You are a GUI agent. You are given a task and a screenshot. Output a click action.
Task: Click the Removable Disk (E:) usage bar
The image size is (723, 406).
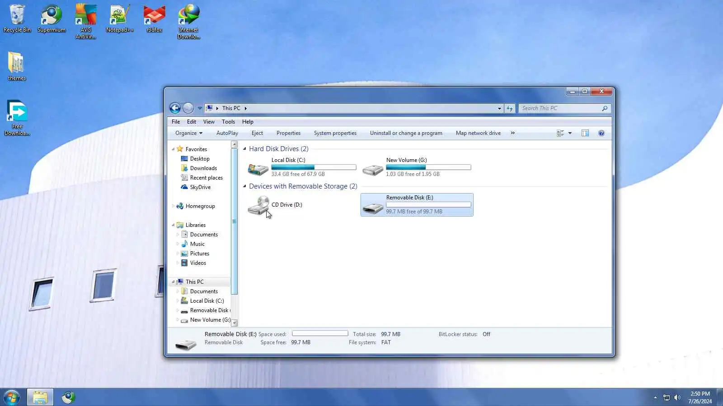(428, 205)
